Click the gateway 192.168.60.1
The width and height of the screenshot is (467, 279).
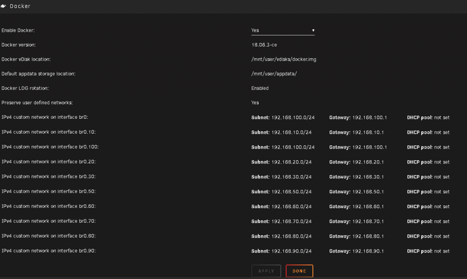pos(368,207)
